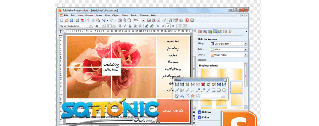Save the presentation with the floppy disk icon
Viewport: 319px width, 126px height.
pos(71,20)
